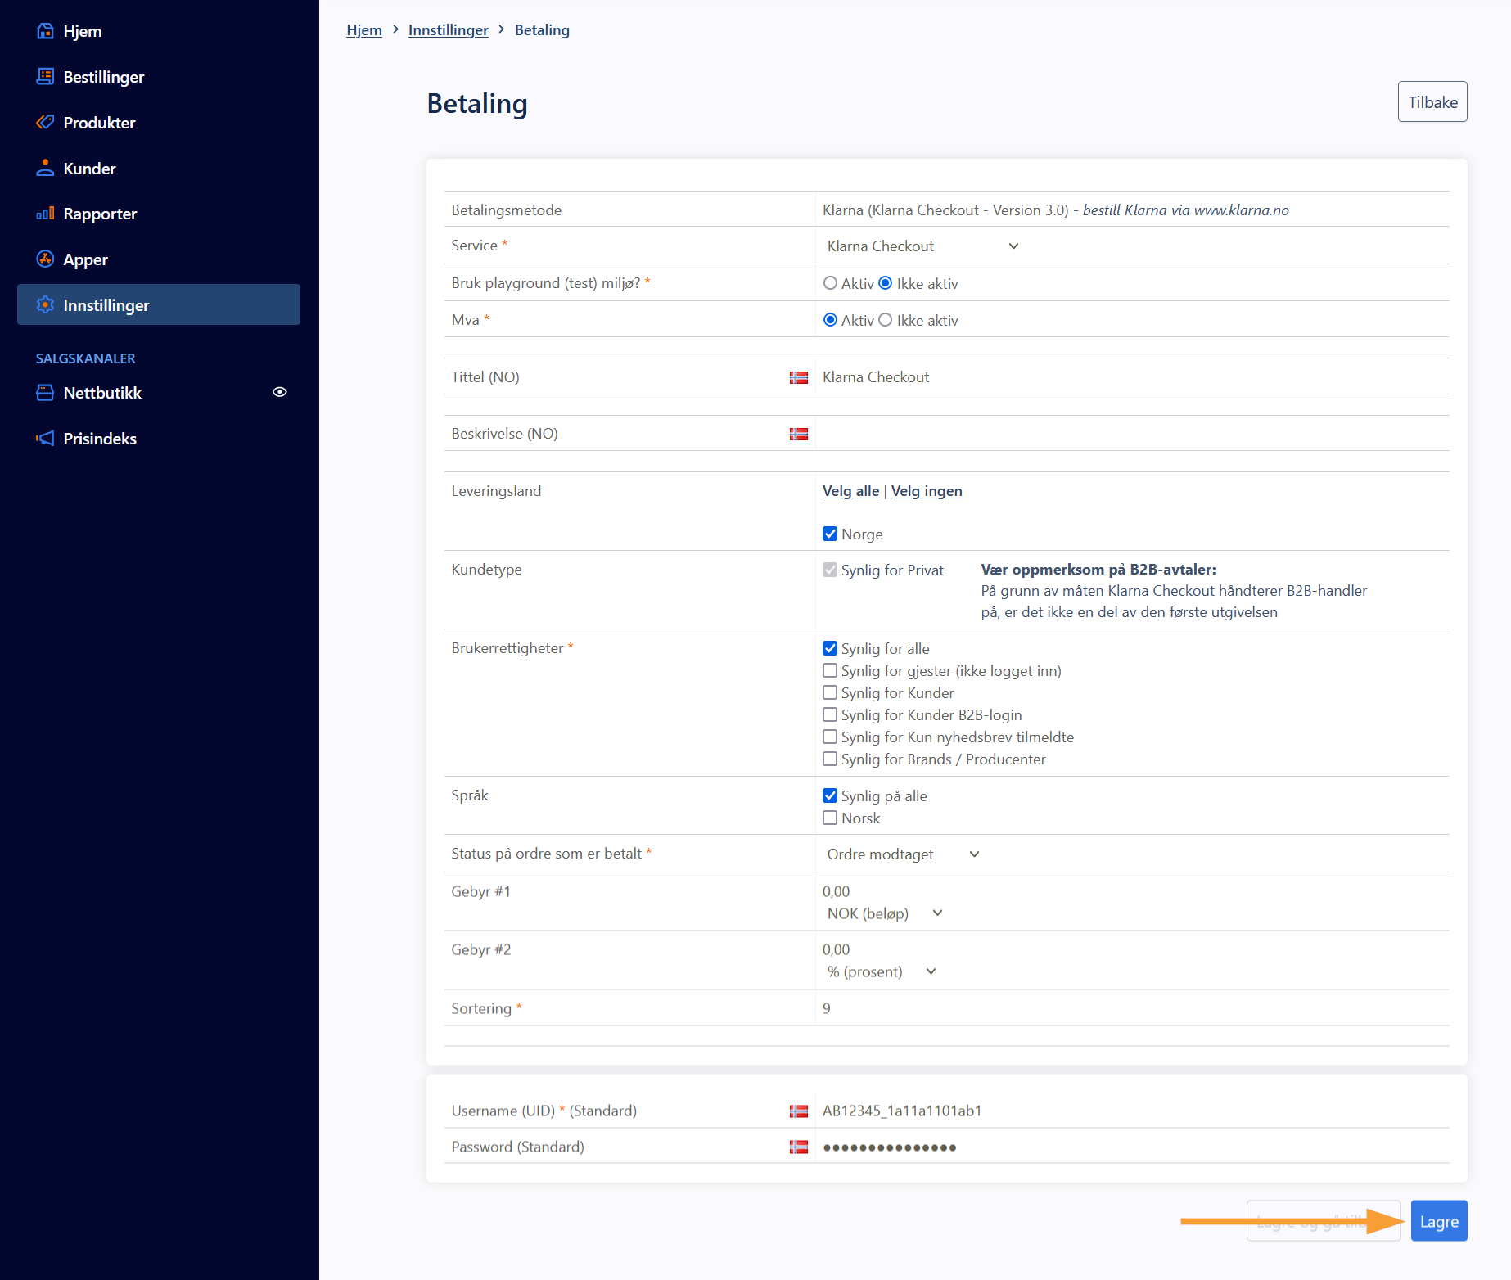
Task: Select Aktiv radio for Mva
Action: [x=830, y=320]
